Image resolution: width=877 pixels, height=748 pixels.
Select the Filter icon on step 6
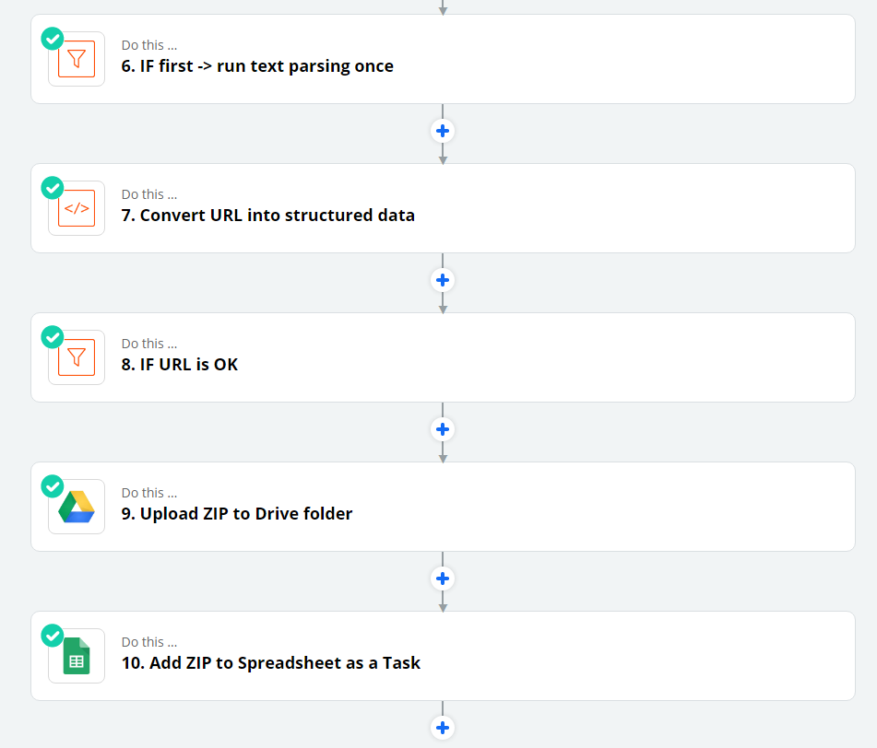tap(76, 58)
